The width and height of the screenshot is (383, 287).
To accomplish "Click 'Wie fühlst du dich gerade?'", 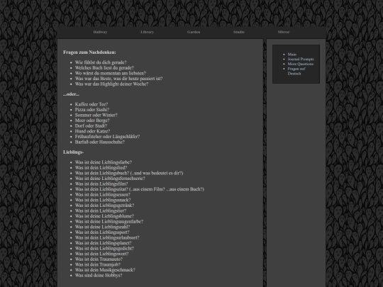I will point(101,62).
